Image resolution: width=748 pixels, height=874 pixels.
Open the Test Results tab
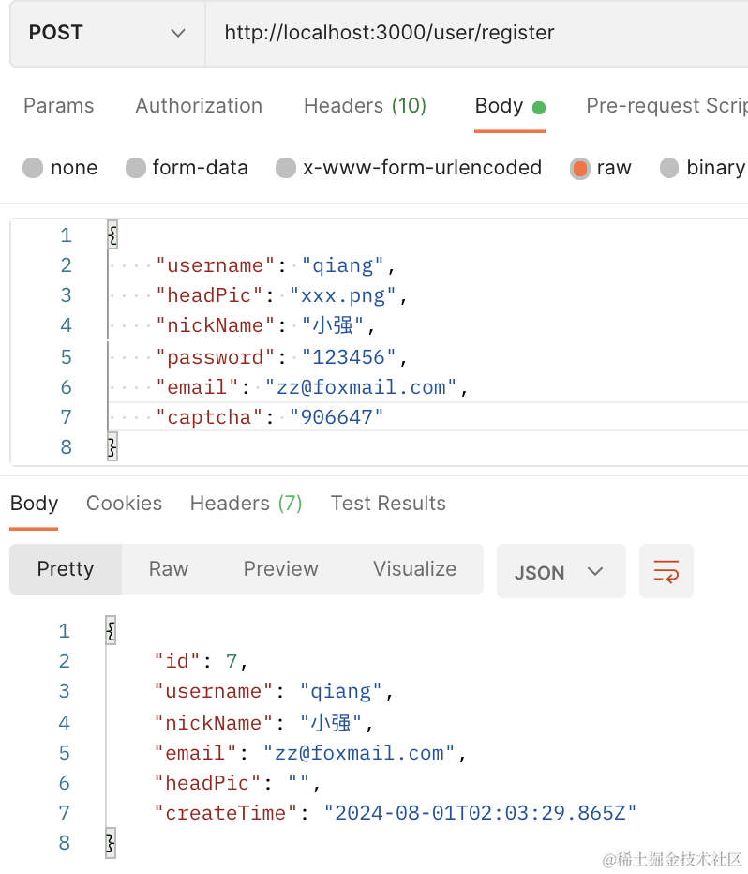tap(388, 504)
